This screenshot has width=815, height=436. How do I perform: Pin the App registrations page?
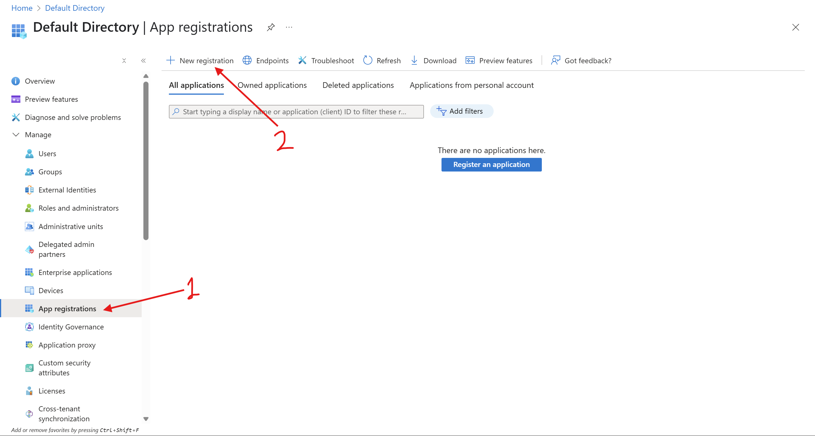(271, 27)
